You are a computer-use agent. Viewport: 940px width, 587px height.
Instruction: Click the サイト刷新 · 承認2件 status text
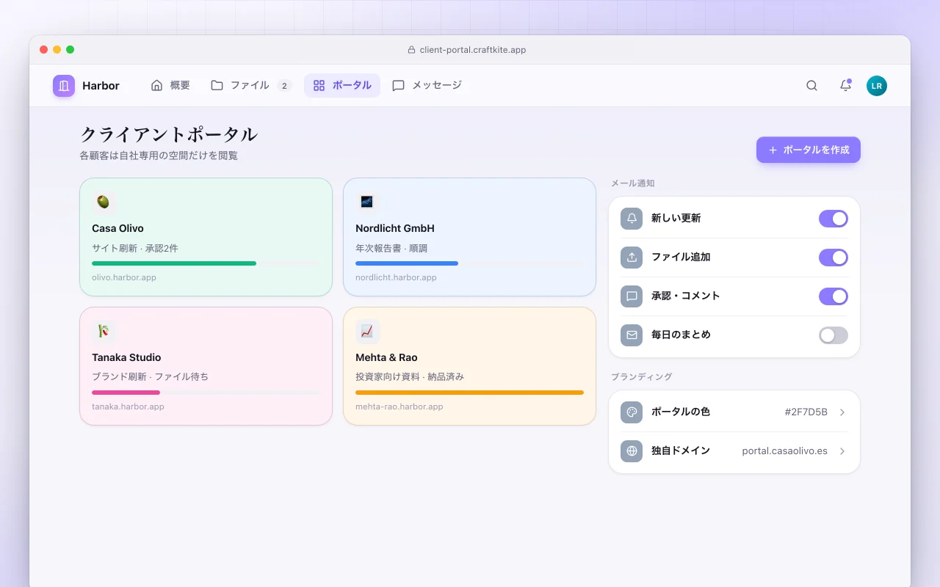[135, 248]
